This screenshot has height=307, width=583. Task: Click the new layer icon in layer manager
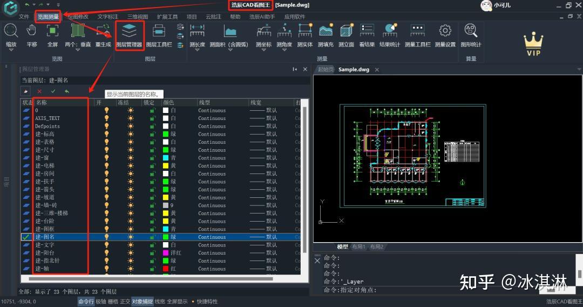pyautogui.click(x=26, y=91)
